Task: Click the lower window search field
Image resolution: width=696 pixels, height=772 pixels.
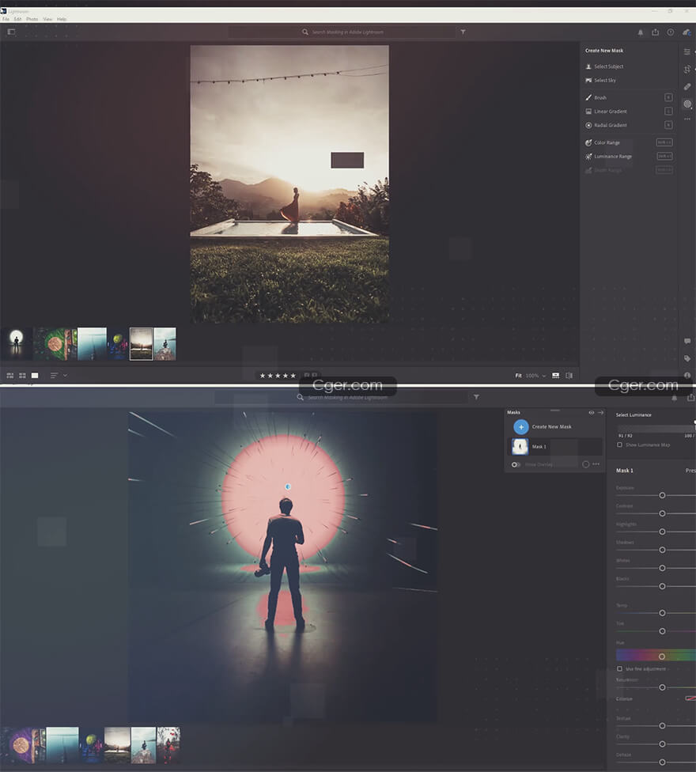Action: click(x=342, y=397)
